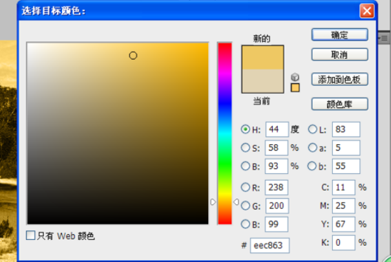This screenshot has height=262, width=391.
Task: Close the color picker dialog
Action: click(367, 11)
